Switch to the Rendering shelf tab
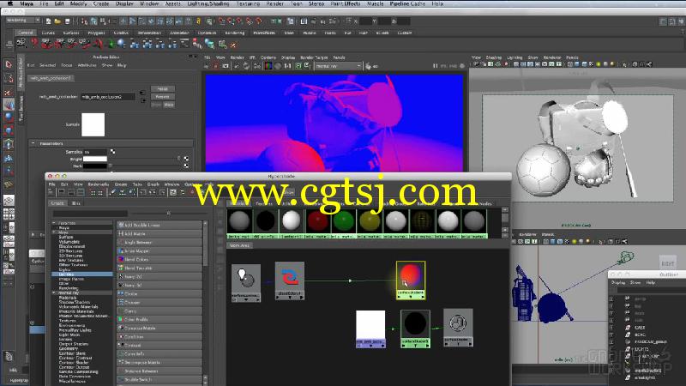Screen dimensions: 686x386 click(x=234, y=33)
